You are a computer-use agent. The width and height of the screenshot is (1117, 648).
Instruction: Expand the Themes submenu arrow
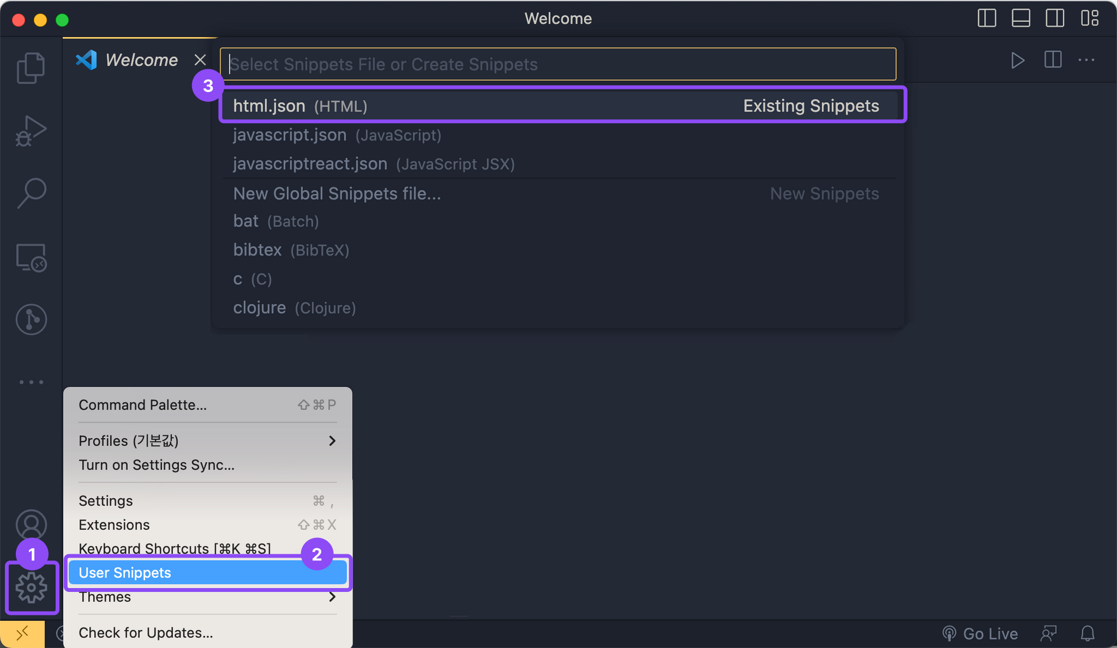point(332,597)
